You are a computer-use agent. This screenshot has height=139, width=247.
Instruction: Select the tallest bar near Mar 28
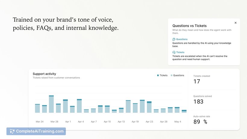click(51, 104)
